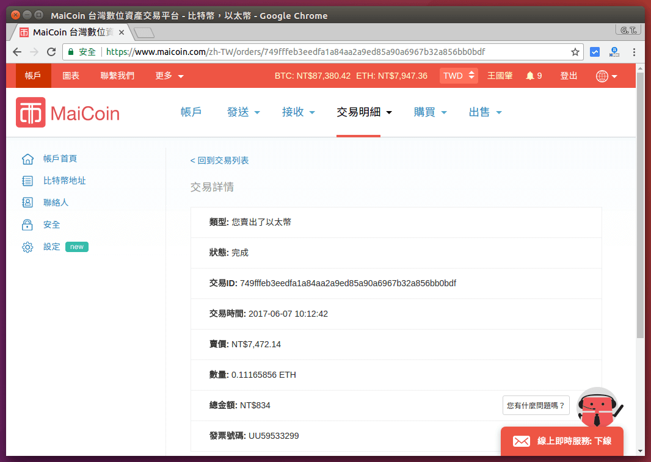Bookmark the page with the star icon

tap(576, 52)
